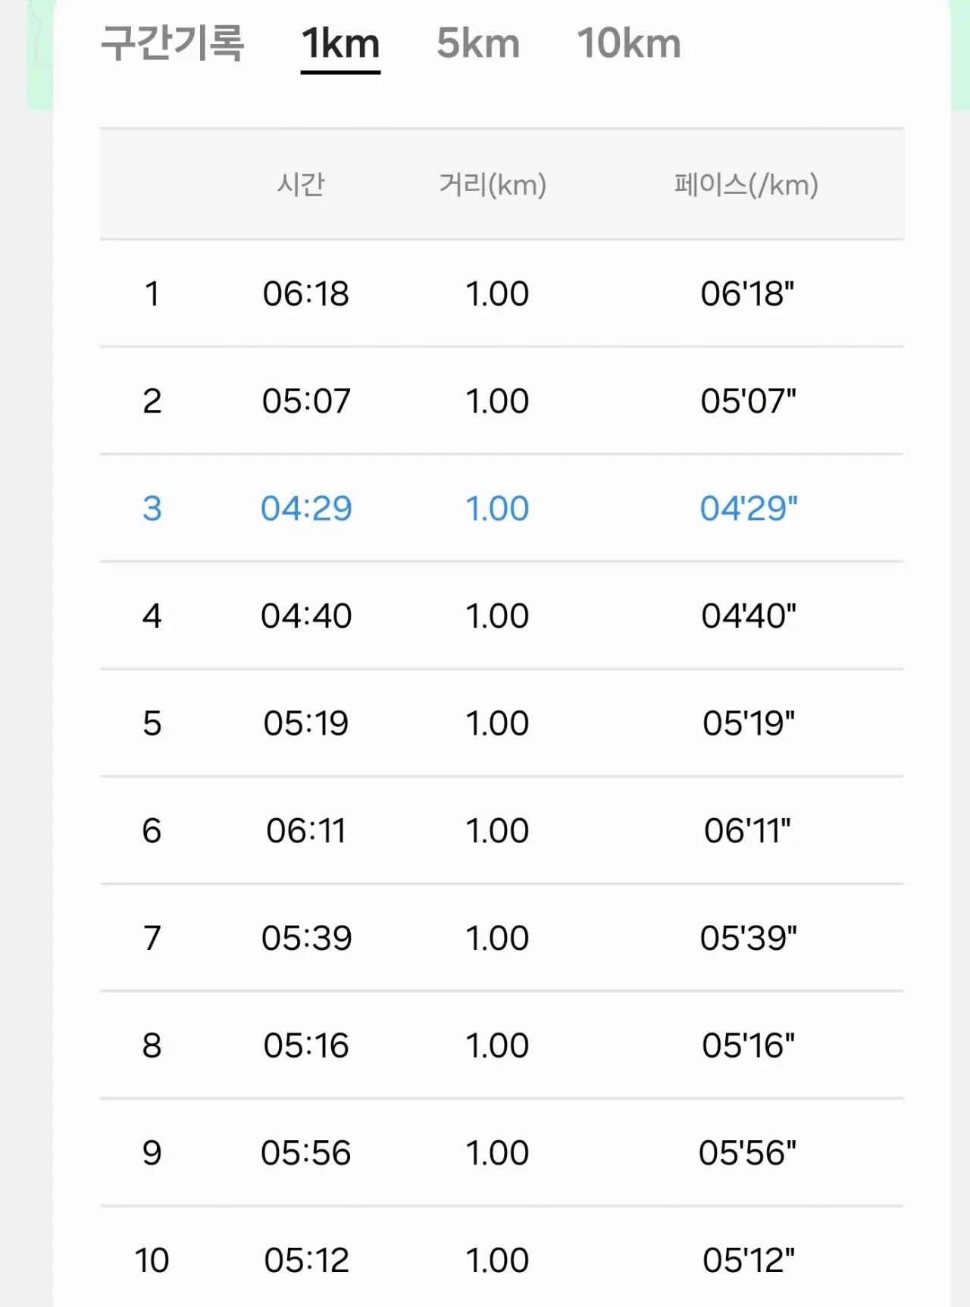Select split row 10 time 05:12
970x1307 pixels.
[x=306, y=1261]
